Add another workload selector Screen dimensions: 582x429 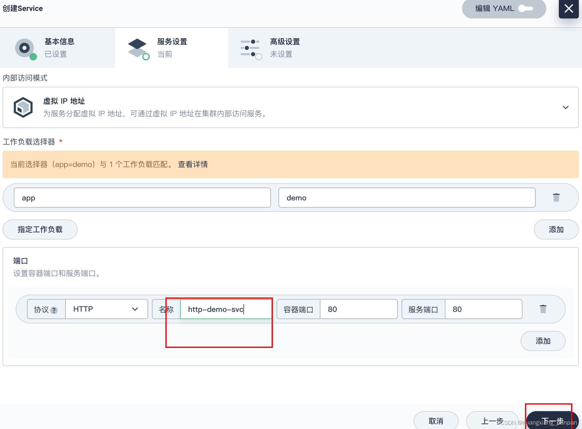[x=556, y=230]
